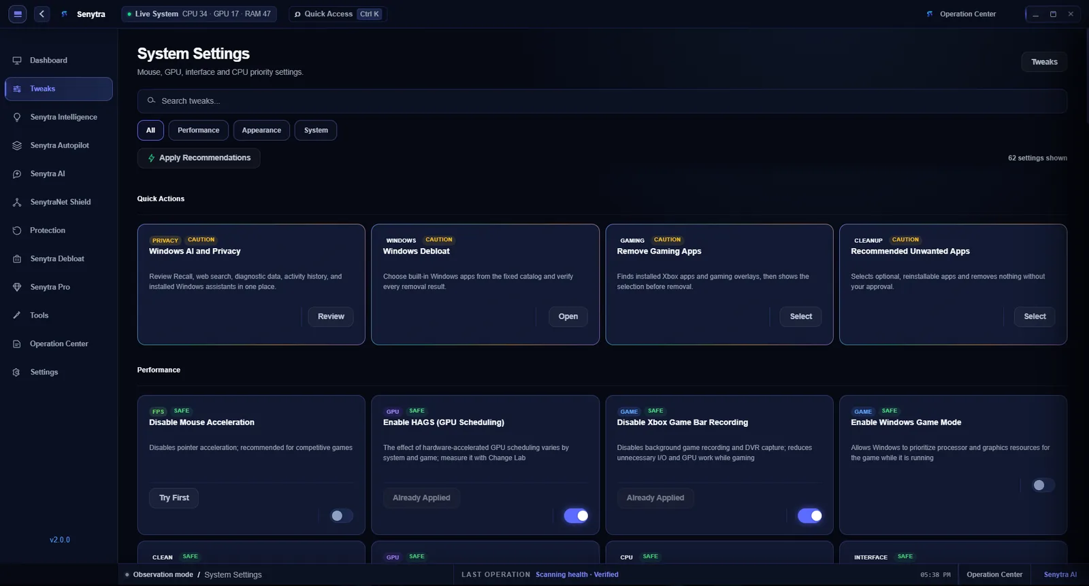
Task: Open Senytra Autopilot from the sidebar
Action: coord(59,145)
